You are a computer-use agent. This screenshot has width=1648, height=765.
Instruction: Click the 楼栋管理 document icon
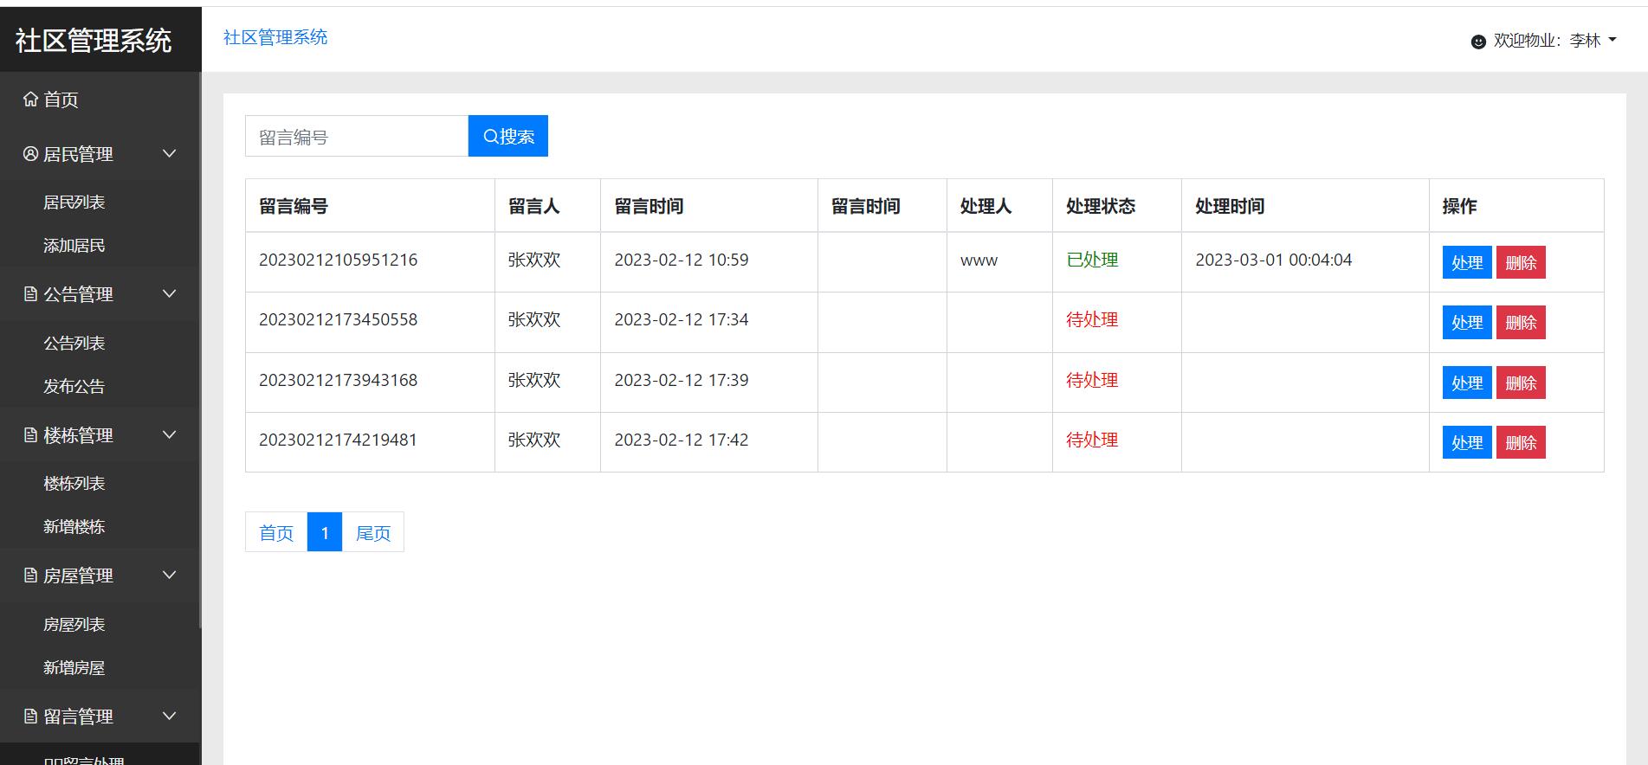[30, 435]
